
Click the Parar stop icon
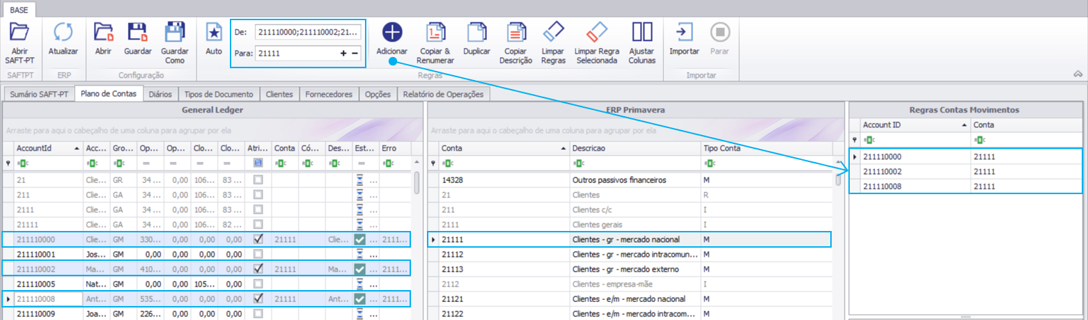[x=720, y=33]
